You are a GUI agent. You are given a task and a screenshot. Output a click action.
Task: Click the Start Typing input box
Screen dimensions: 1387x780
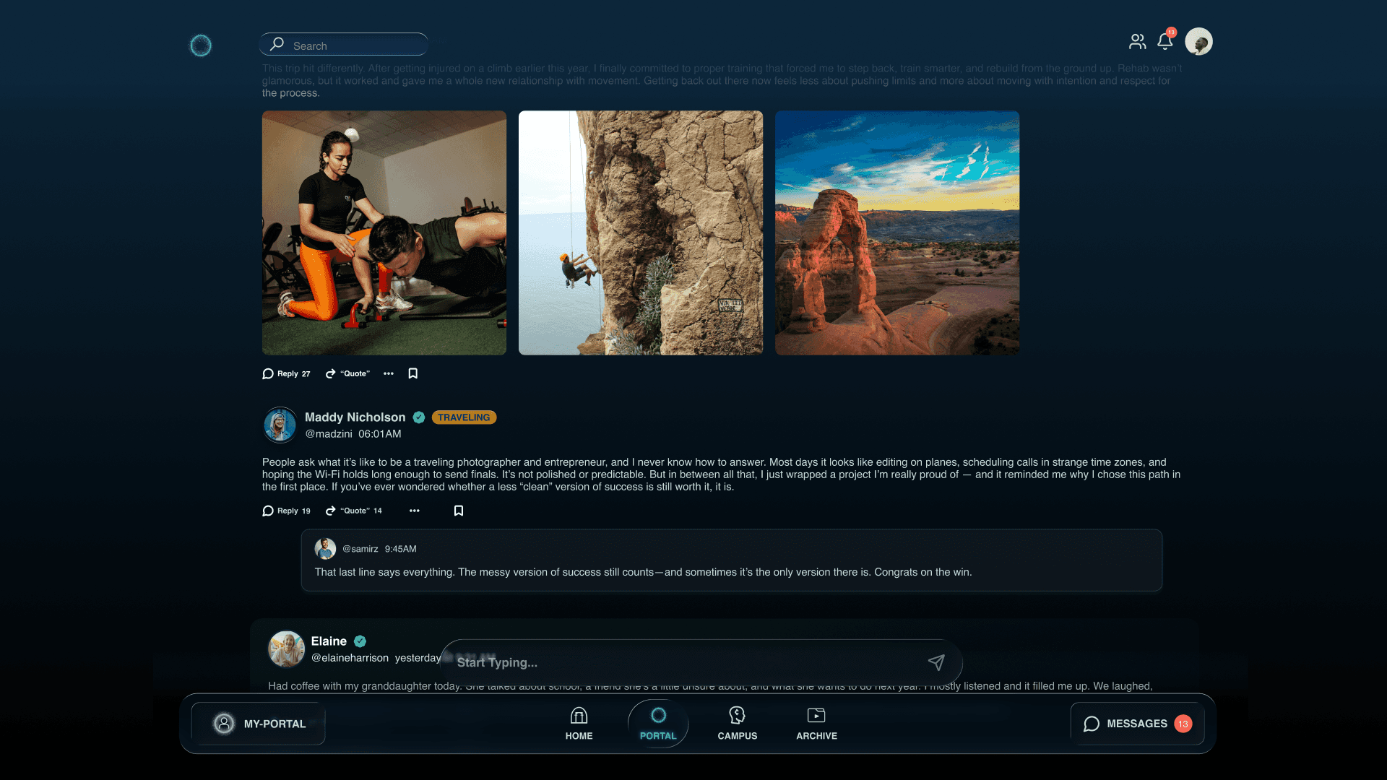tap(679, 662)
